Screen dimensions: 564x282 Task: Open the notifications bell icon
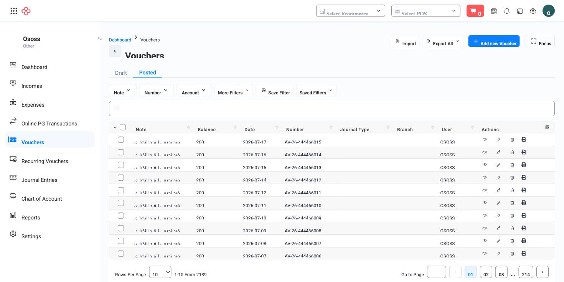point(507,11)
